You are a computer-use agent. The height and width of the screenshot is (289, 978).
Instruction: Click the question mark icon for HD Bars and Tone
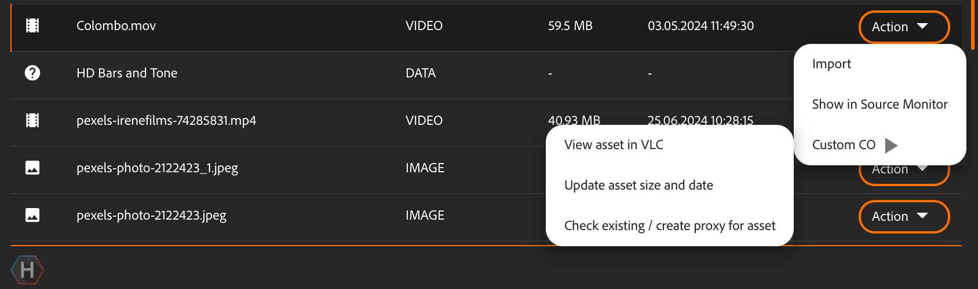[32, 73]
